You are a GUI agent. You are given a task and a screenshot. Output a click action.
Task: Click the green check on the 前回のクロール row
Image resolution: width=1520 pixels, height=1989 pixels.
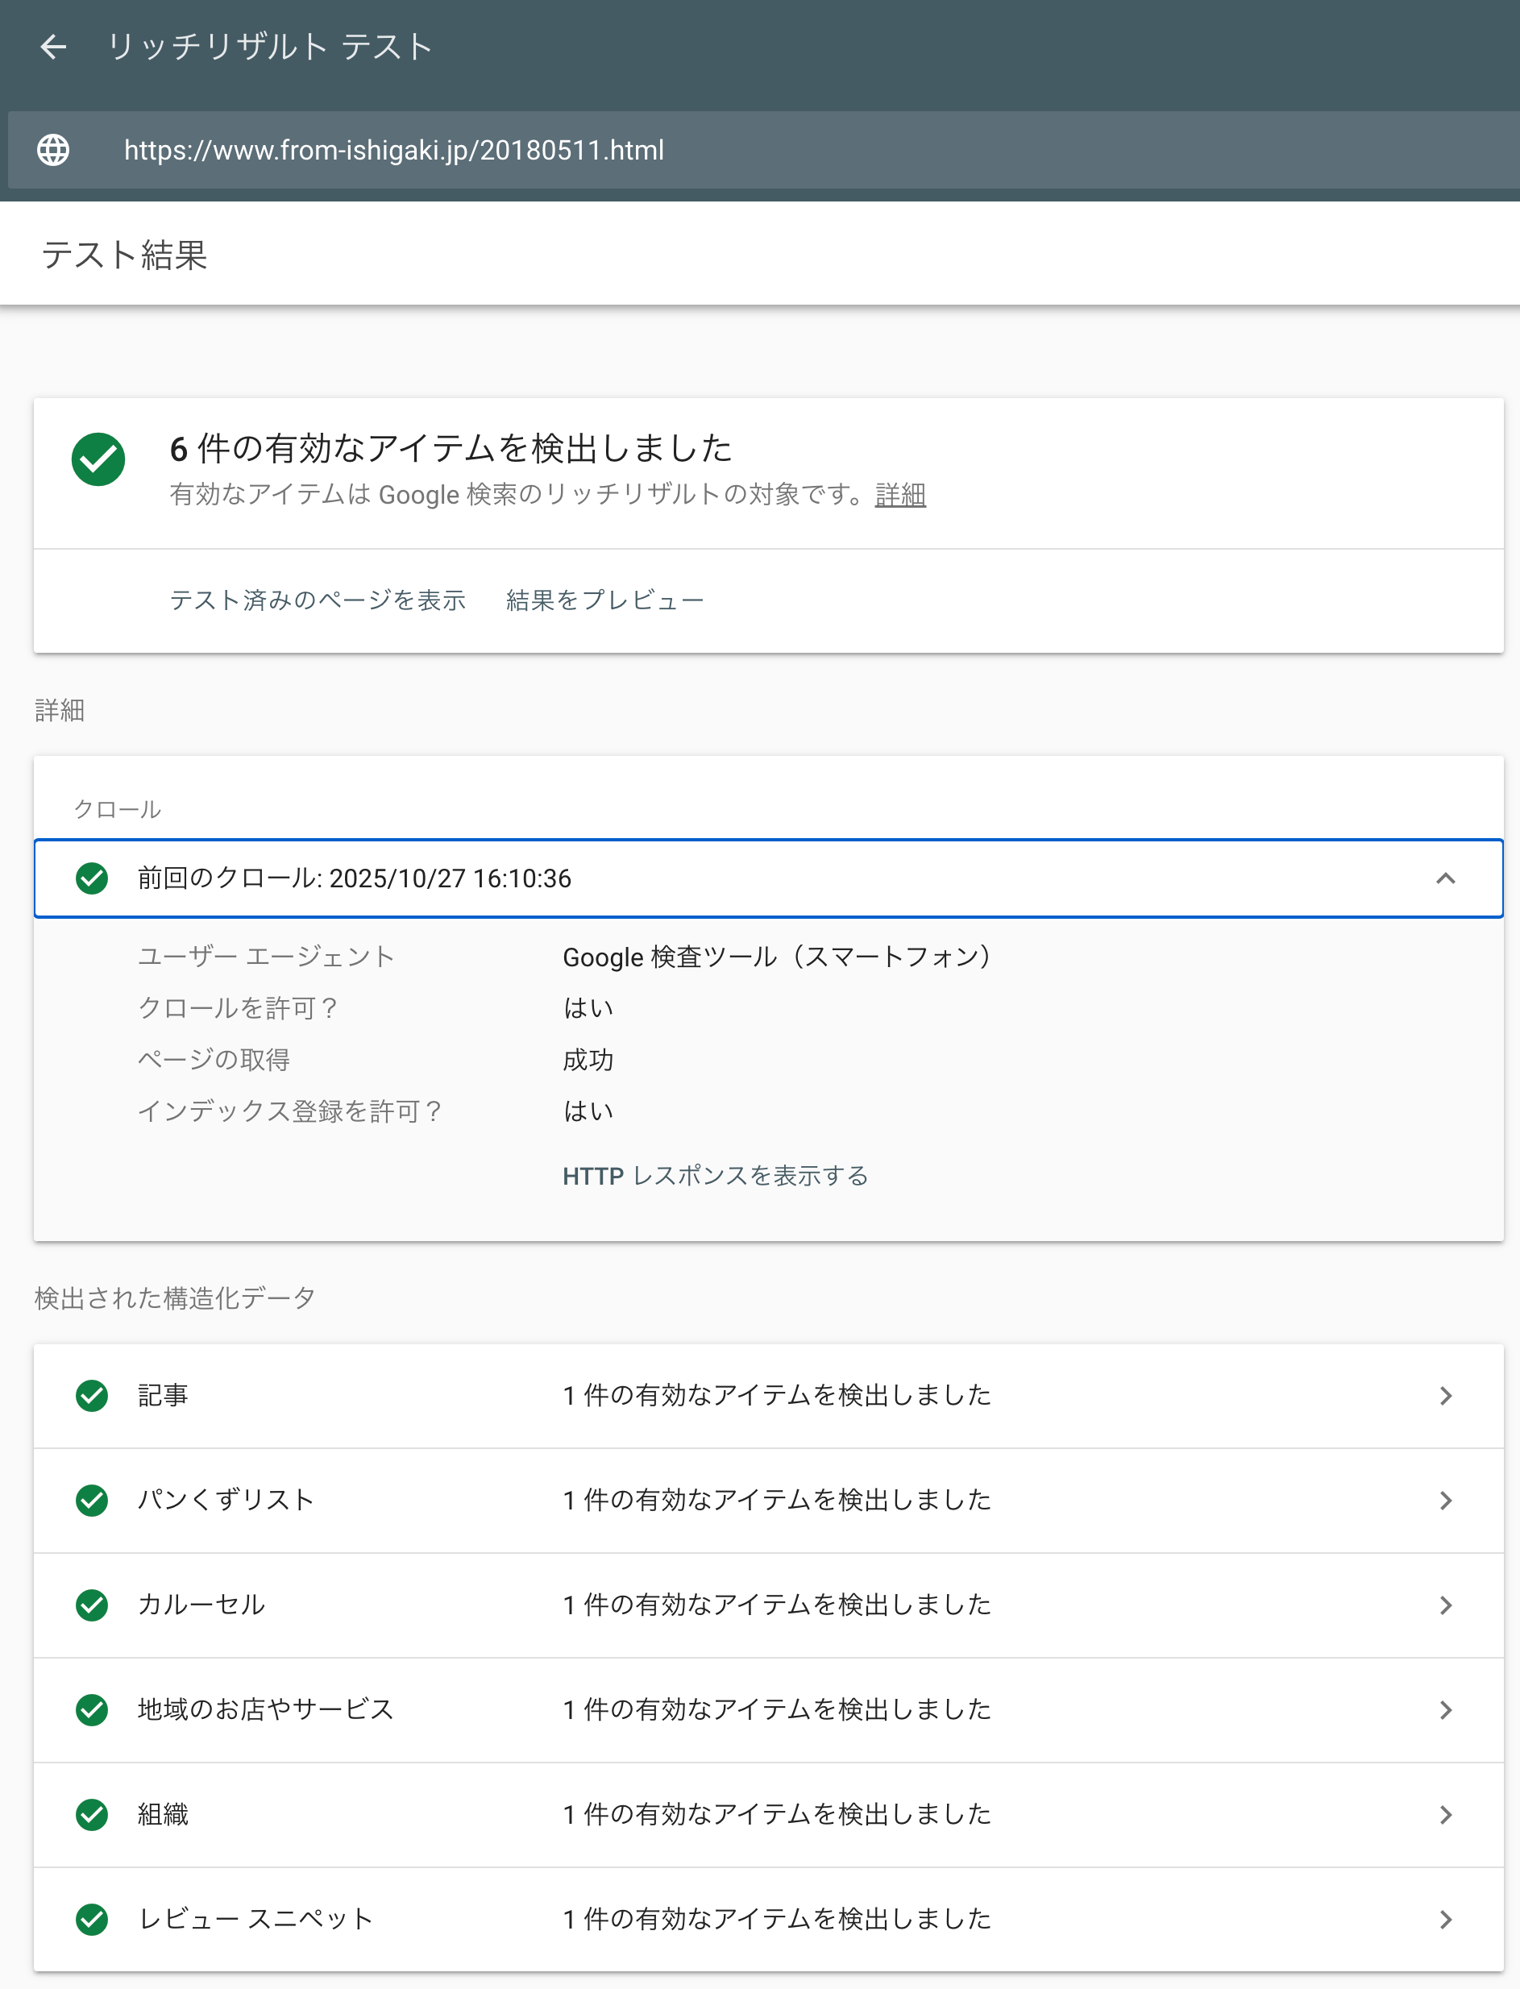pos(93,878)
